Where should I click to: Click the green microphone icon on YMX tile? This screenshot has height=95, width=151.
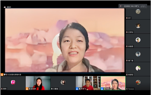coord(105,89)
